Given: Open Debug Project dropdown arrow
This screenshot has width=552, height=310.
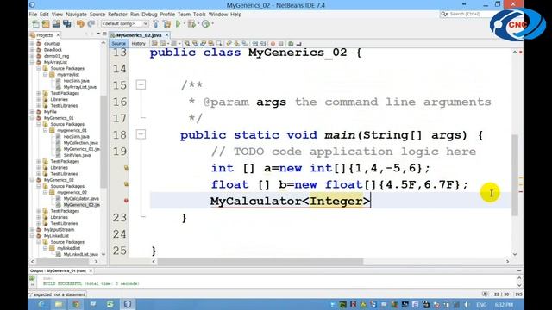Looking at the screenshot, I should coord(198,24).
